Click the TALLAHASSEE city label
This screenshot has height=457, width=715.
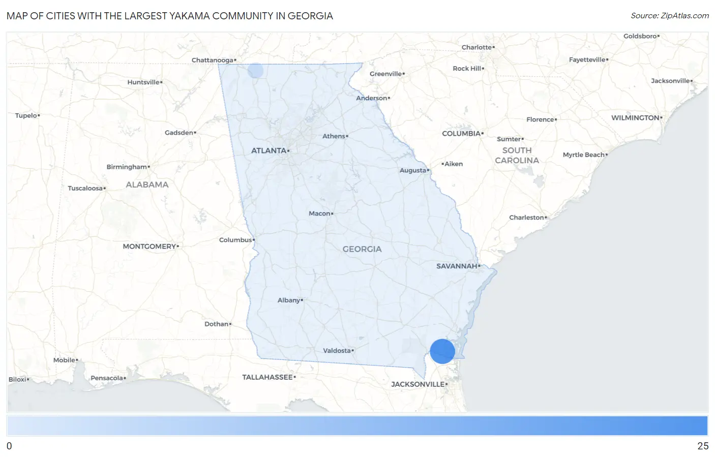[267, 377]
